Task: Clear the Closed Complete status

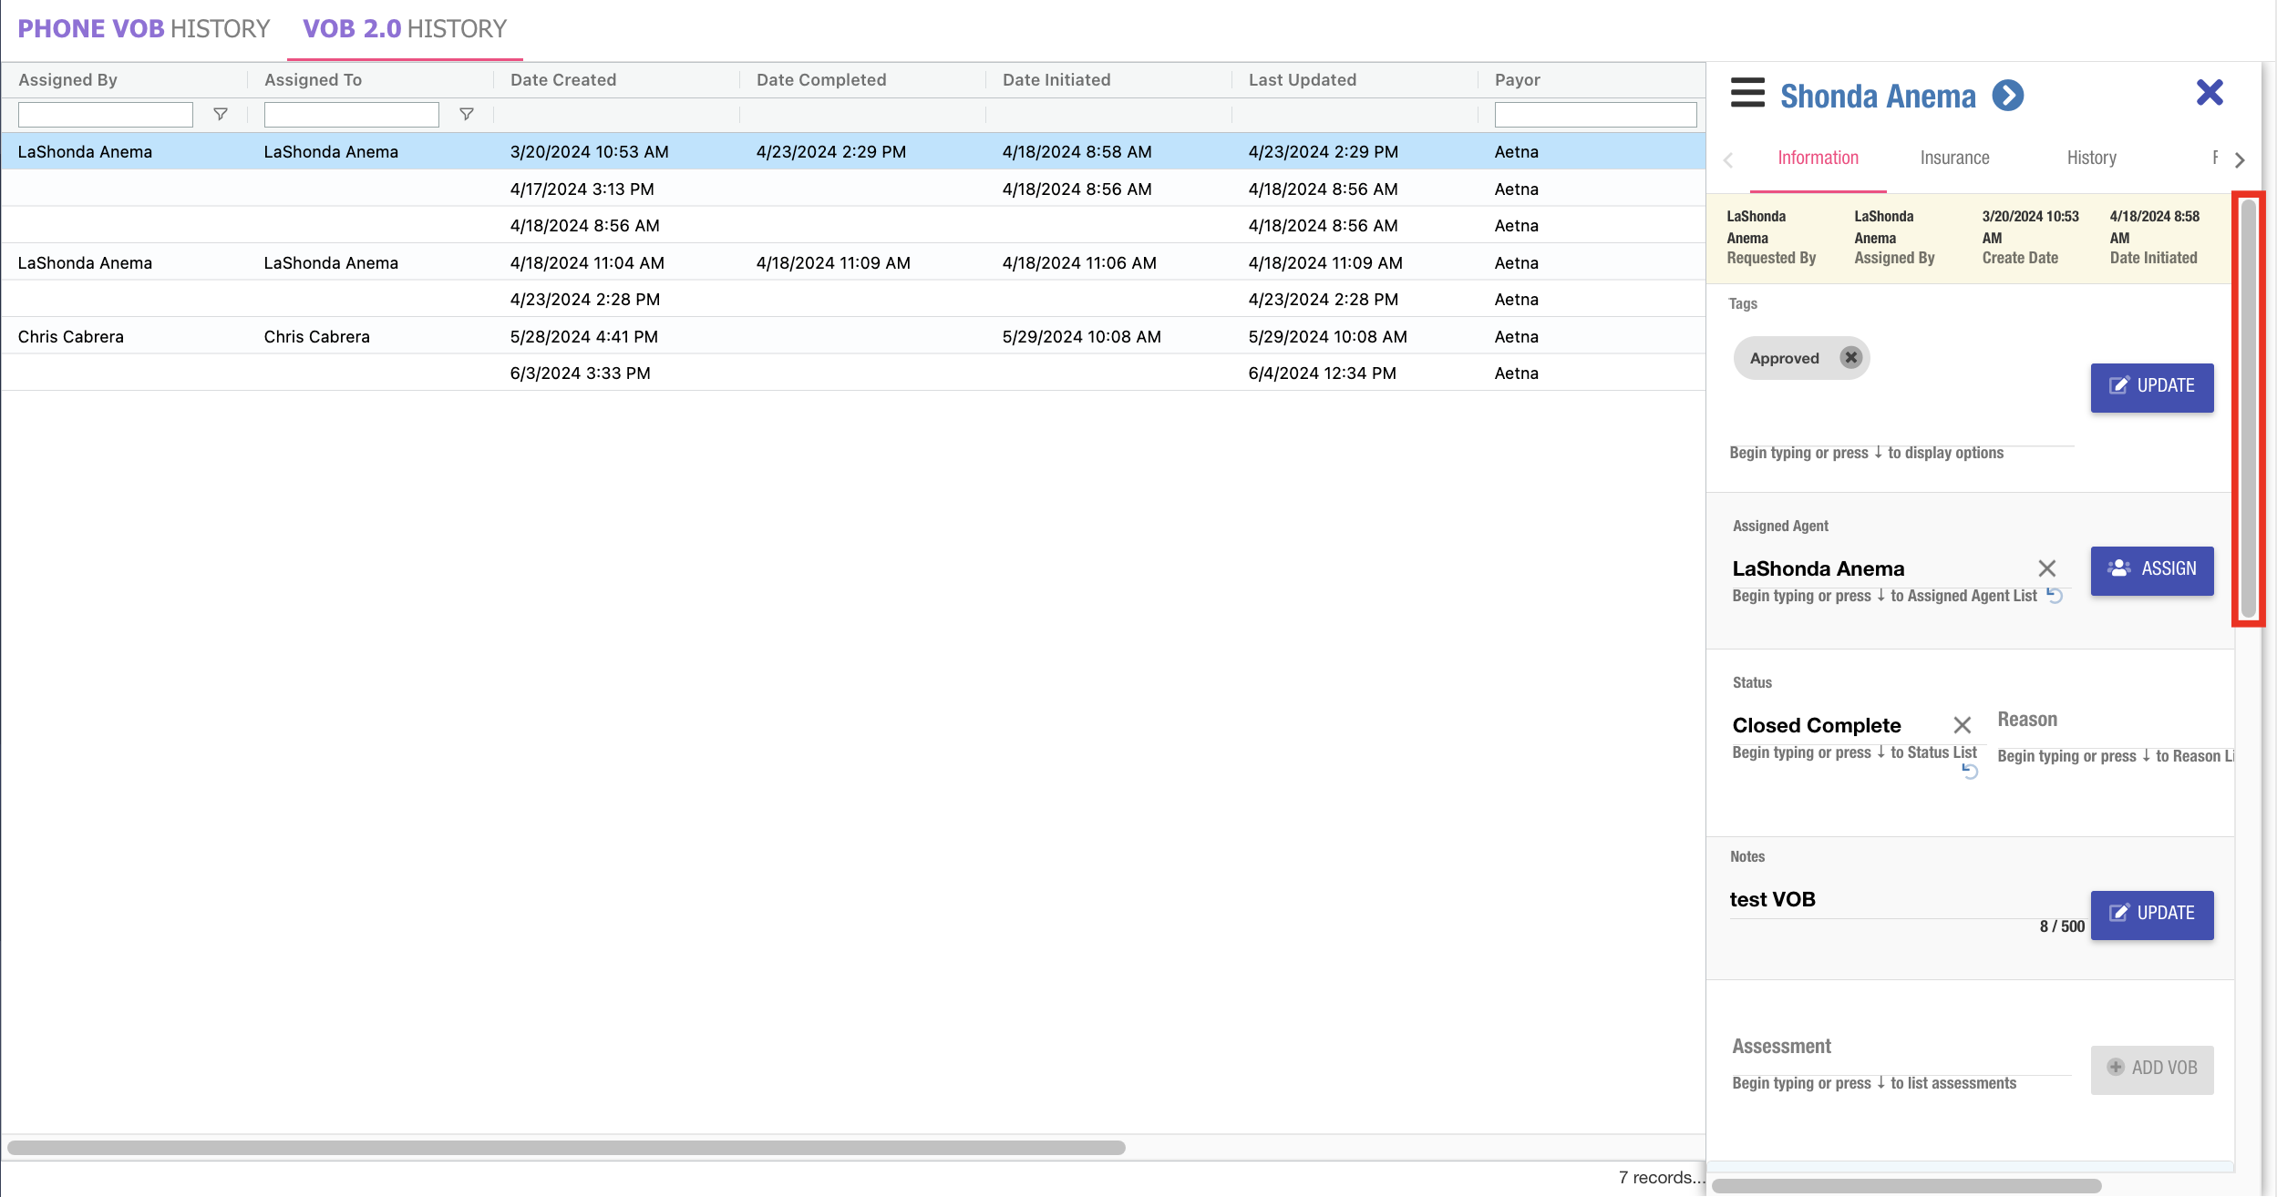Action: (1963, 725)
